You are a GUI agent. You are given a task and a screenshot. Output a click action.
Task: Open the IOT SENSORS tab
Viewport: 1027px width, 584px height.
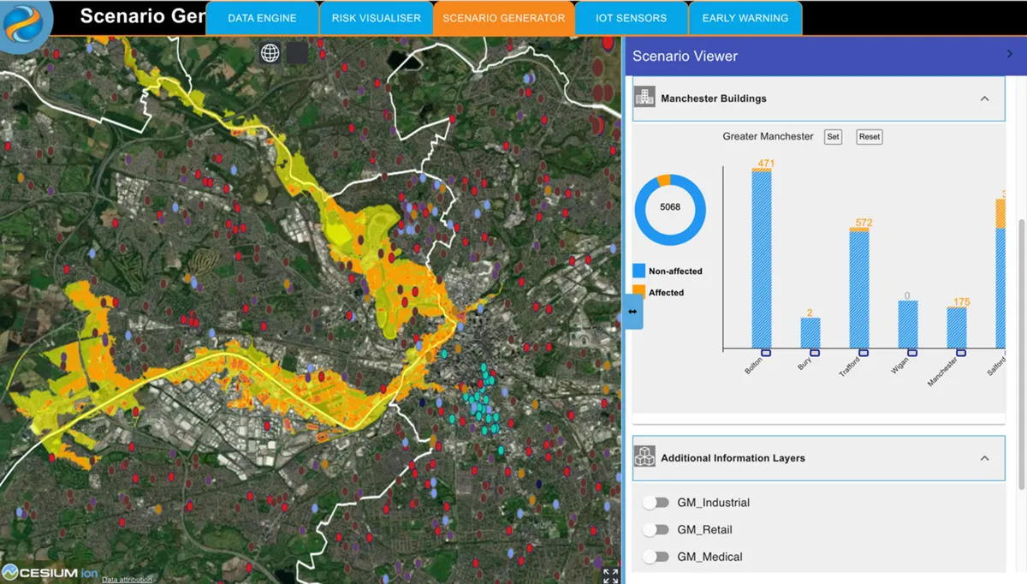(631, 18)
